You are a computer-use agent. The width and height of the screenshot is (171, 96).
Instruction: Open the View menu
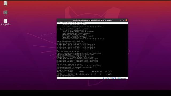click(69, 23)
